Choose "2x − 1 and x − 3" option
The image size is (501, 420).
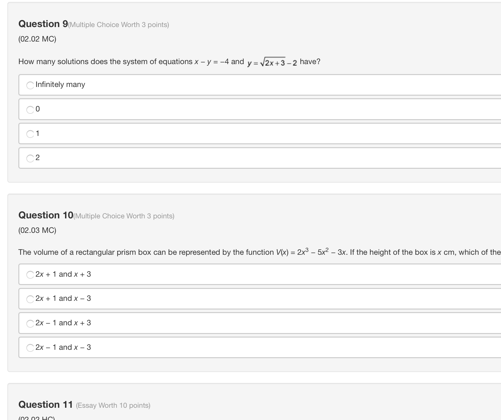(30, 348)
